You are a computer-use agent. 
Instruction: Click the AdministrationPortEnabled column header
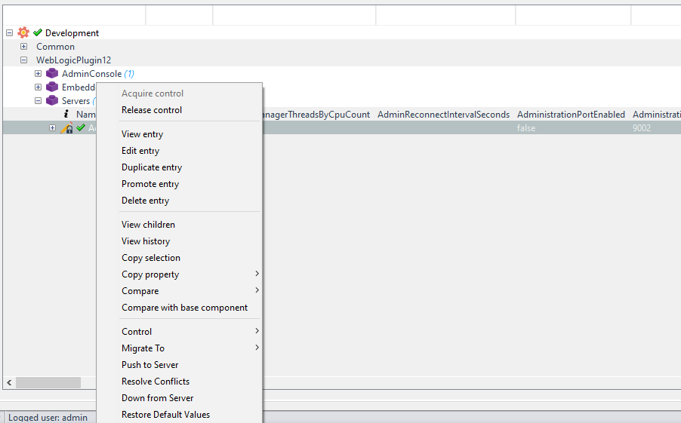coord(571,114)
